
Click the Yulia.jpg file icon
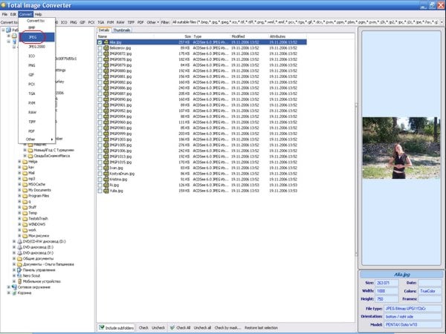tap(106, 191)
